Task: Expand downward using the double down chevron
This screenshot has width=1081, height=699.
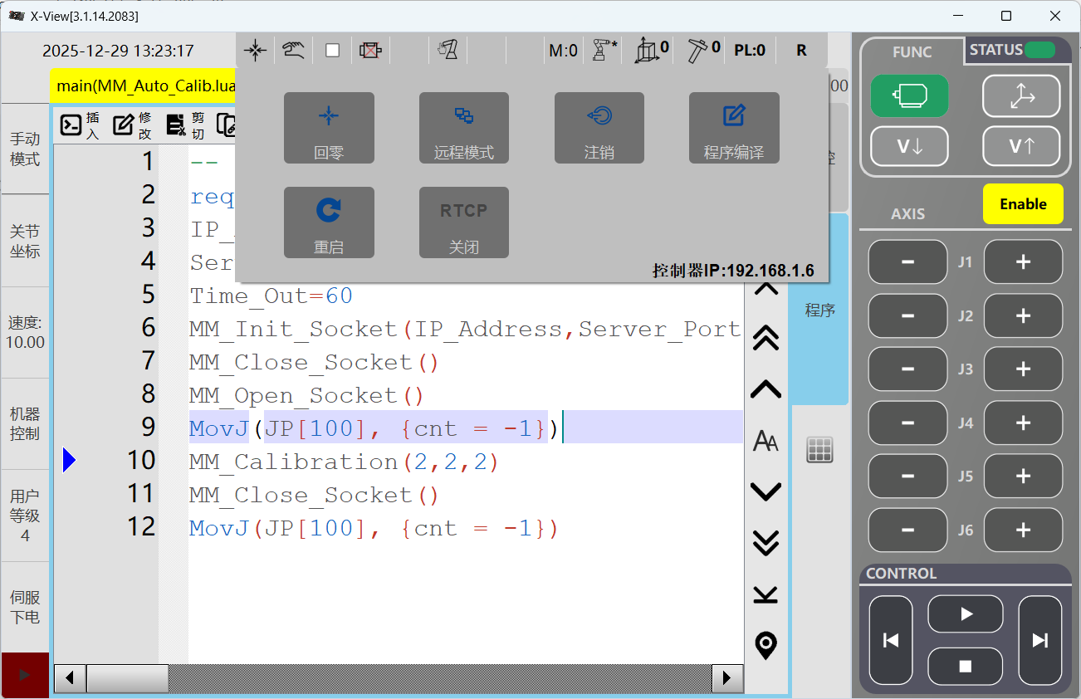Action: 765,542
